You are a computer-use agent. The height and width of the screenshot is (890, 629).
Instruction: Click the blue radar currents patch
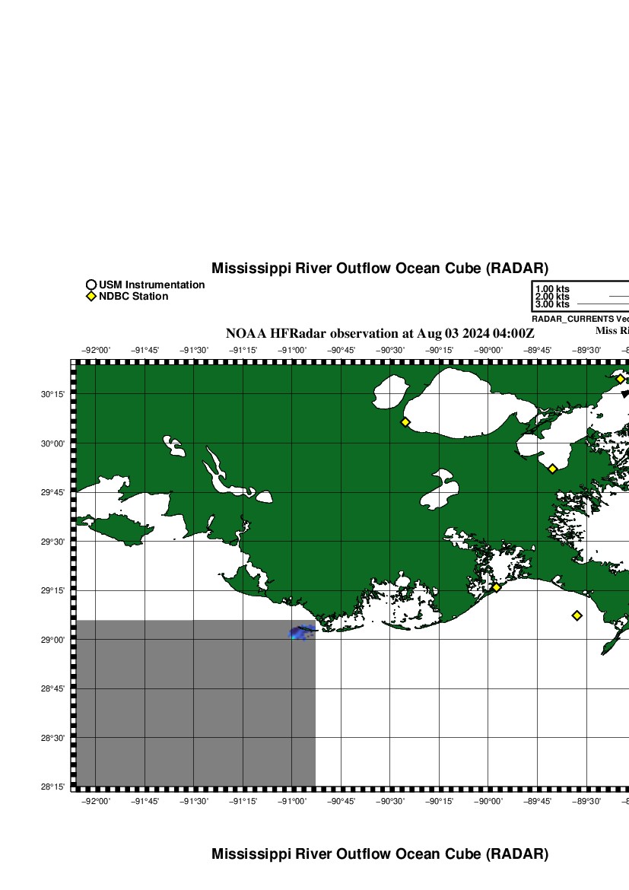point(301,632)
